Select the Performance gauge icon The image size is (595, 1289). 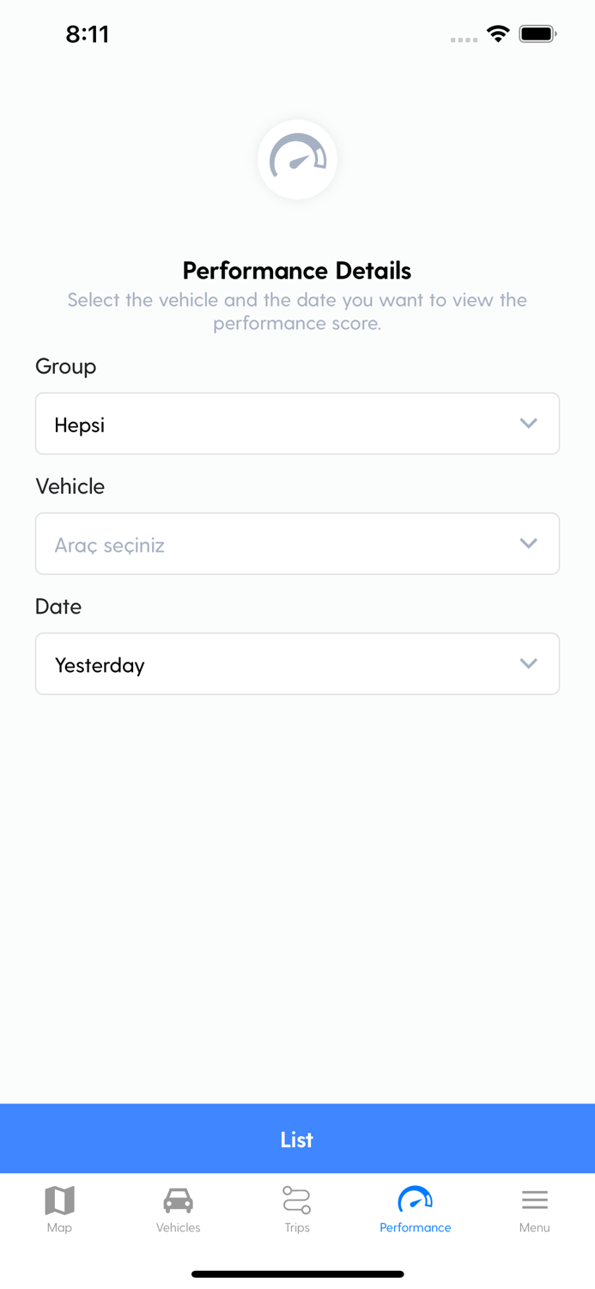pos(415,1200)
